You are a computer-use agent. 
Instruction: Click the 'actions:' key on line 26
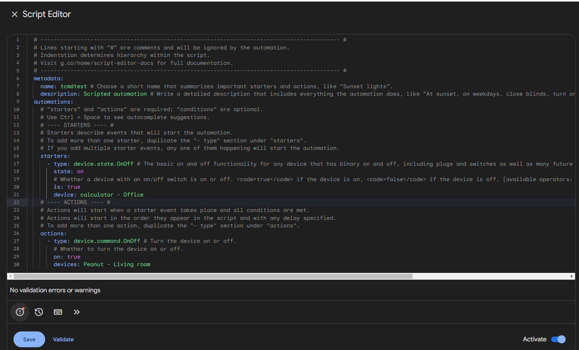(x=53, y=234)
